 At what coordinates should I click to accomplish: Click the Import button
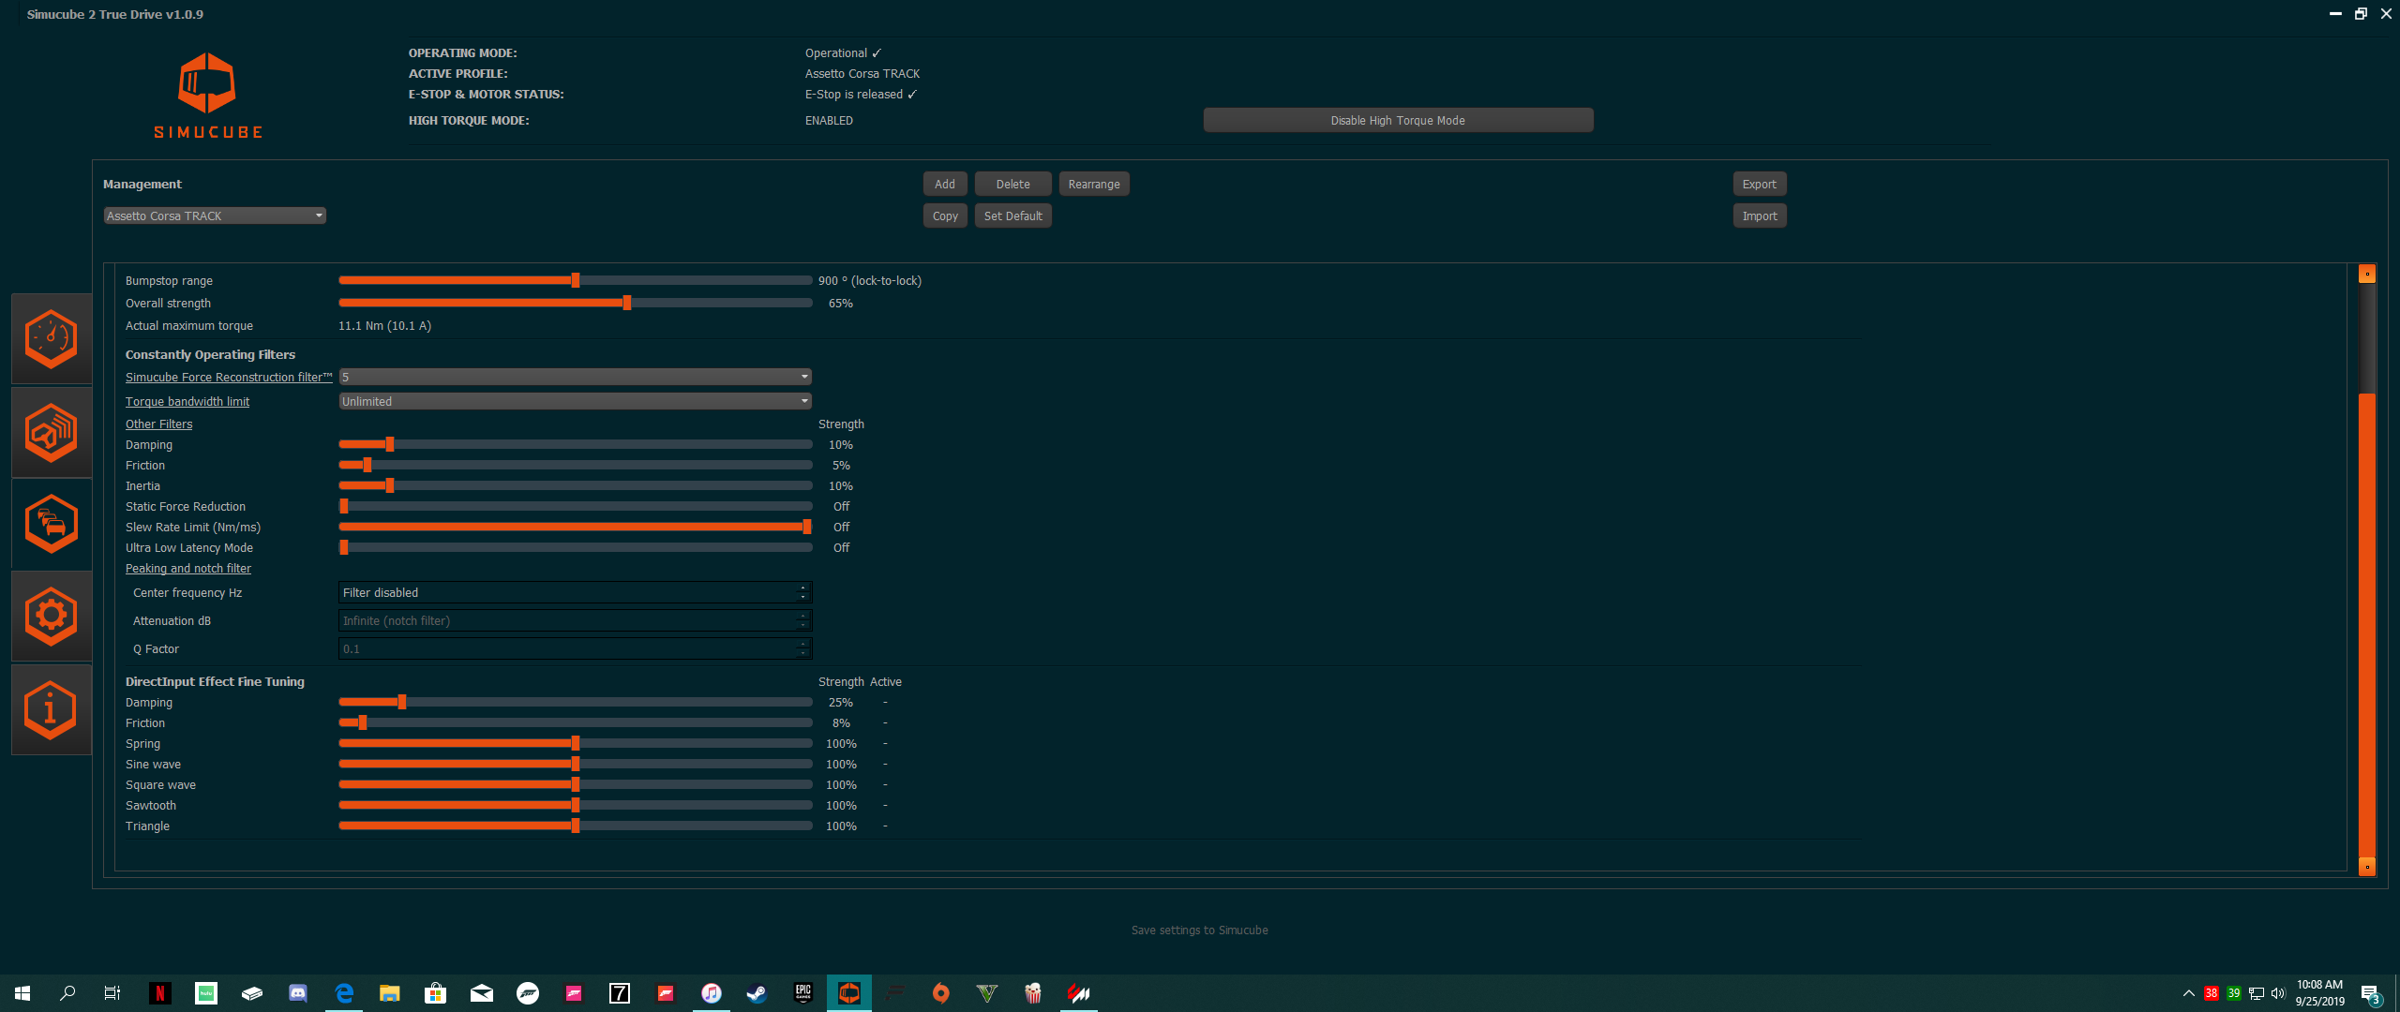coord(1760,216)
